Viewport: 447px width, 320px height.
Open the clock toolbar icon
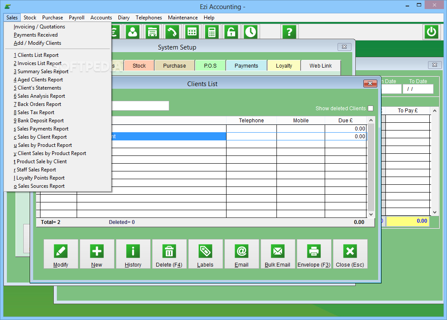(251, 32)
